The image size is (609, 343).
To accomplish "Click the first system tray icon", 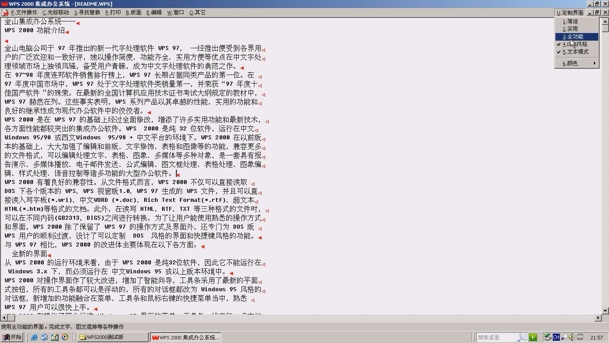I will 548,337.
